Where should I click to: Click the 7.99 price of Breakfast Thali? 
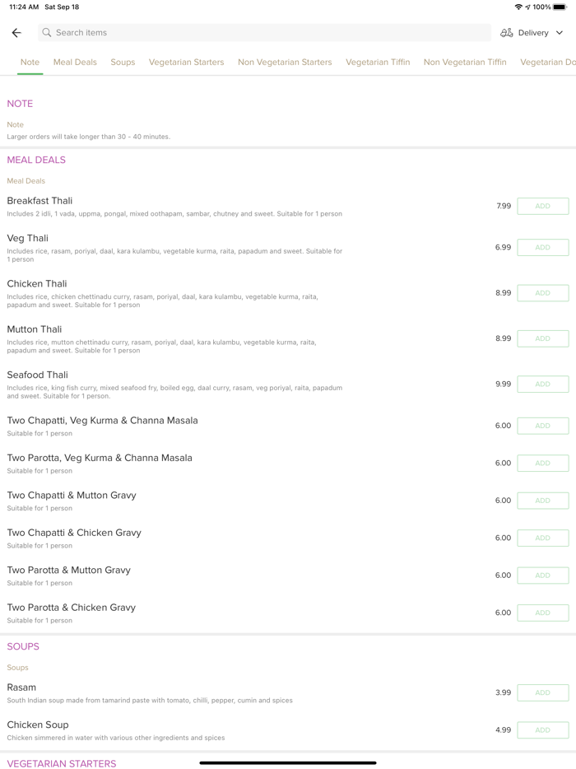[x=504, y=206]
